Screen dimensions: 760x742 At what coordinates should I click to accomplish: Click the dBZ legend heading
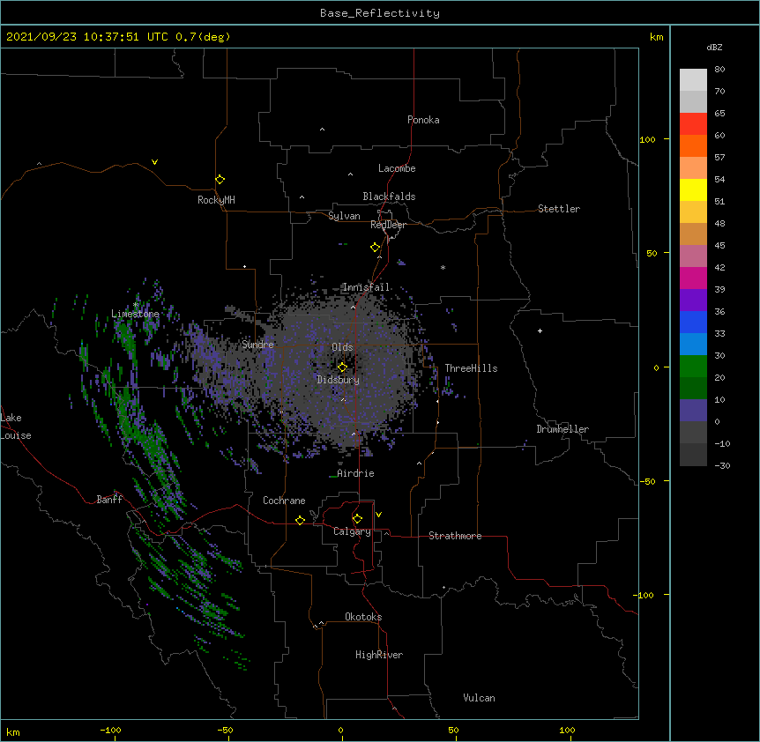(x=714, y=47)
